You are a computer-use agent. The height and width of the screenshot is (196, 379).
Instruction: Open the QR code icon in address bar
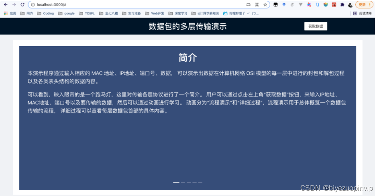257,4
